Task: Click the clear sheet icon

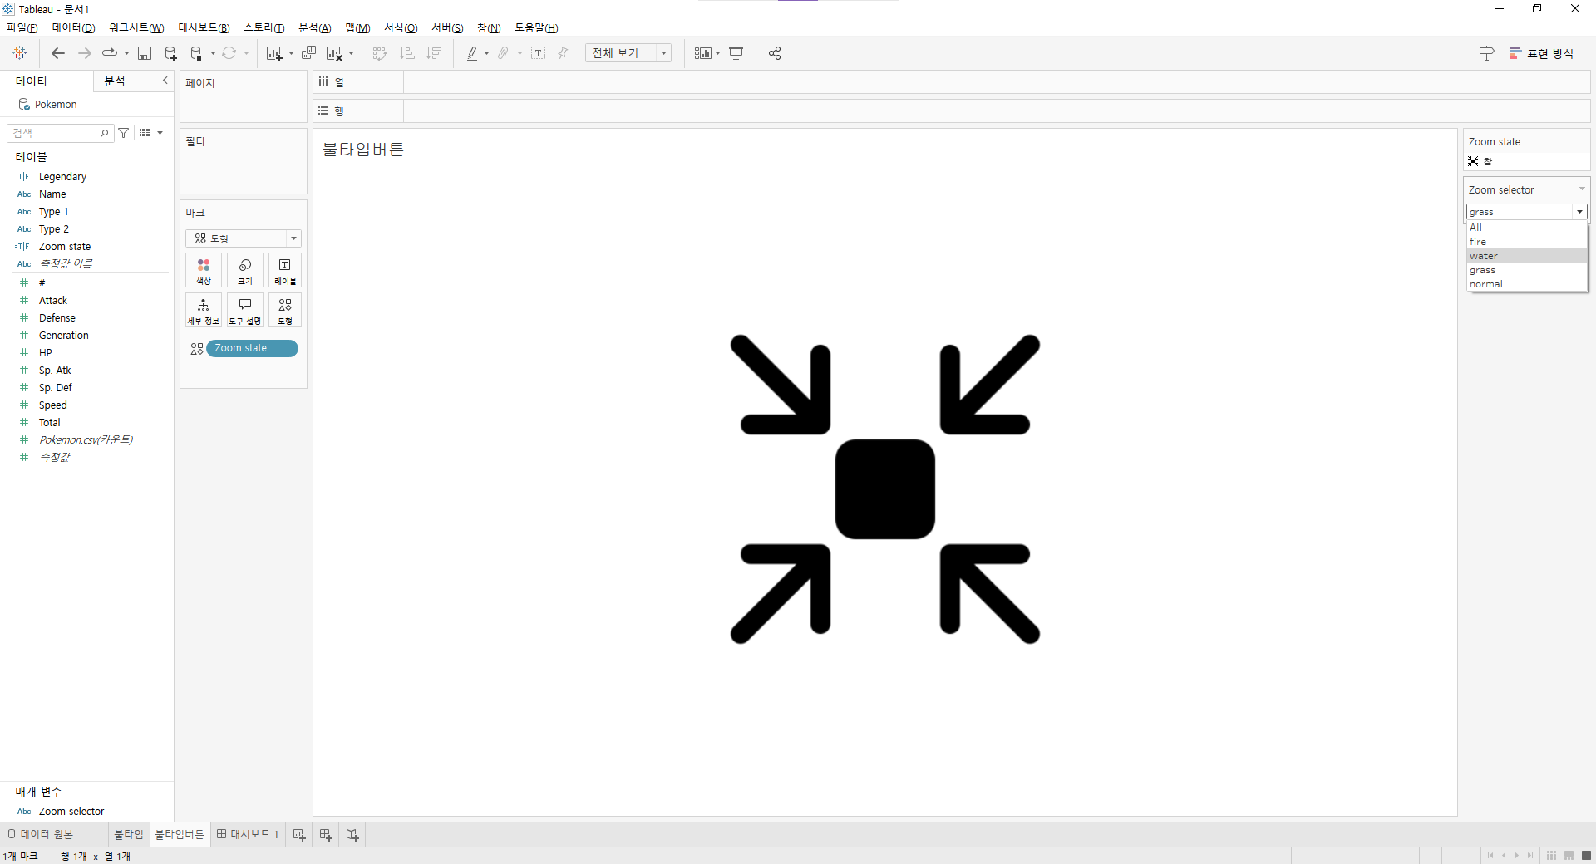Action: (334, 53)
